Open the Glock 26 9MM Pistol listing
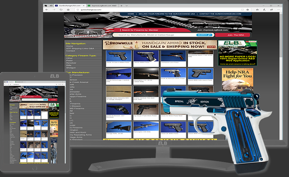The width and height of the screenshot is (289, 177). point(173,129)
